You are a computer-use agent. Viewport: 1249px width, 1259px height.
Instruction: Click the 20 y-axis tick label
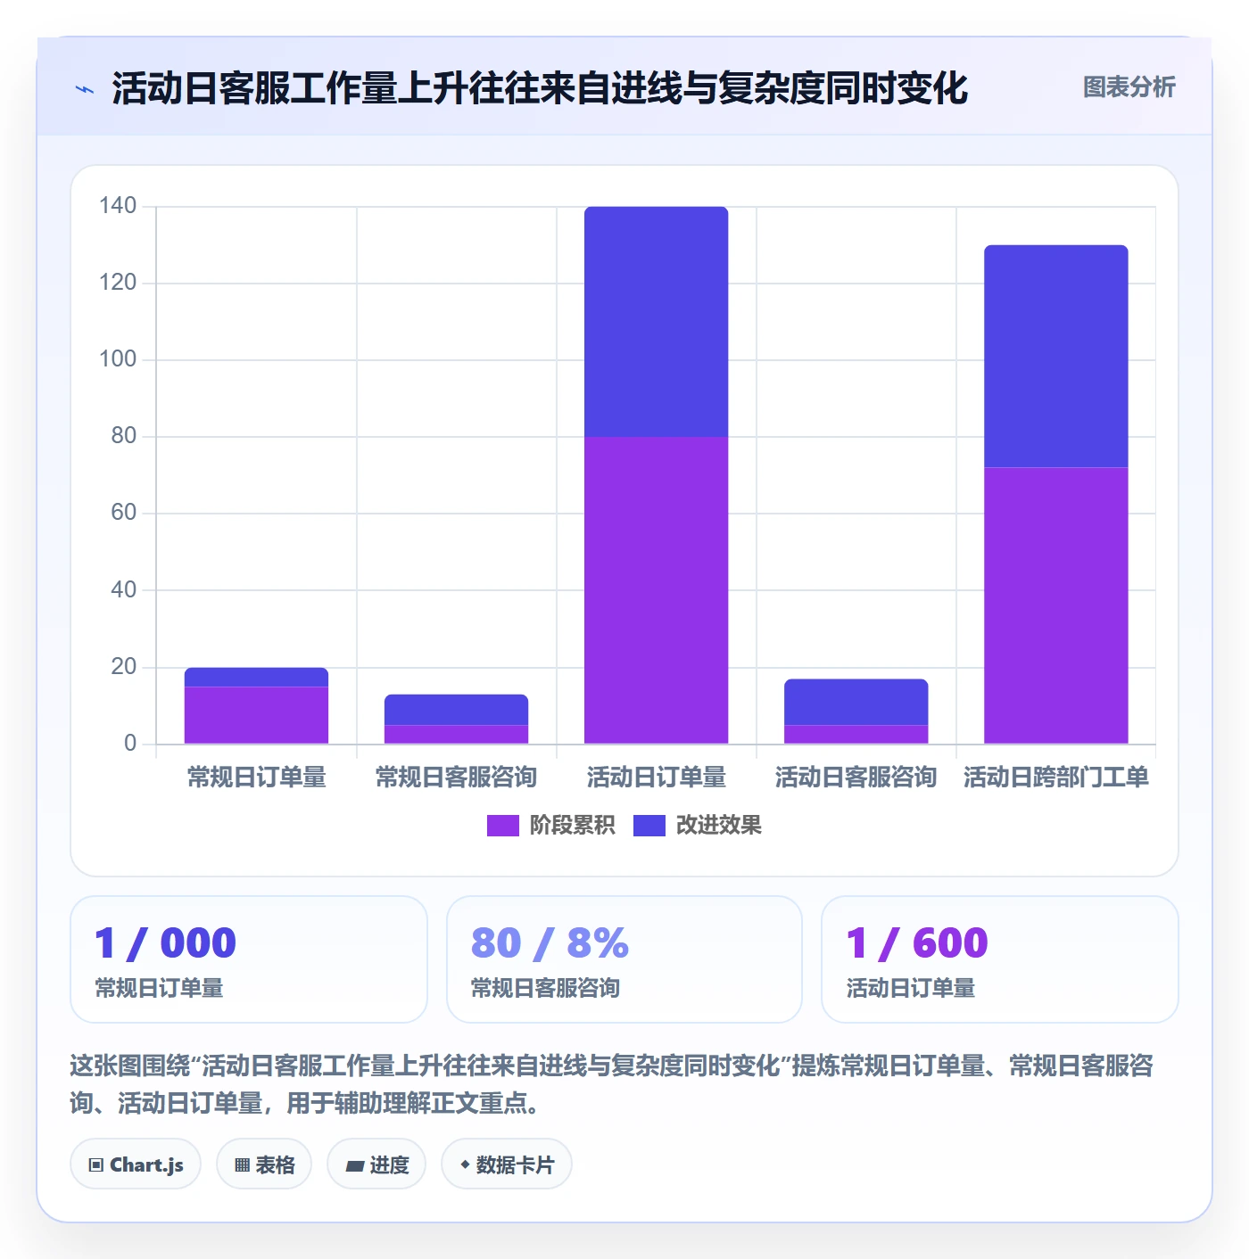coord(124,667)
